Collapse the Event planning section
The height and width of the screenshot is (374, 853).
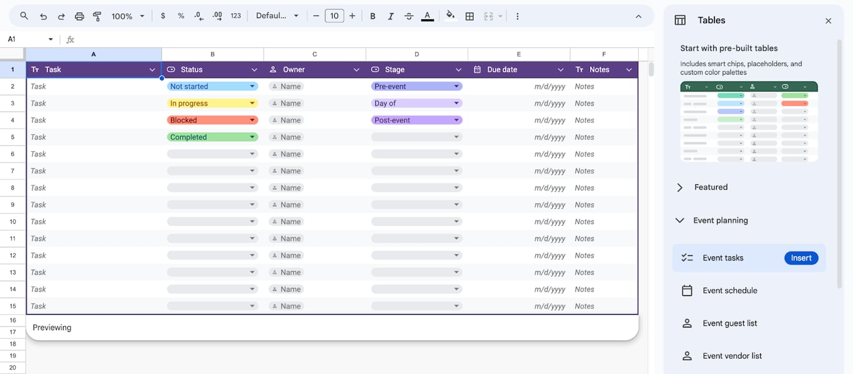coord(680,220)
